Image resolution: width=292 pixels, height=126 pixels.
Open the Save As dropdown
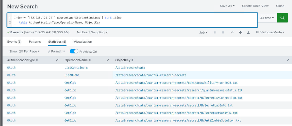point(227,6)
